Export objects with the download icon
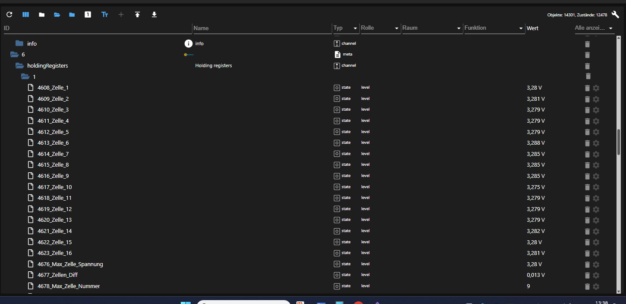Screen dimensions: 626x304 point(154,14)
